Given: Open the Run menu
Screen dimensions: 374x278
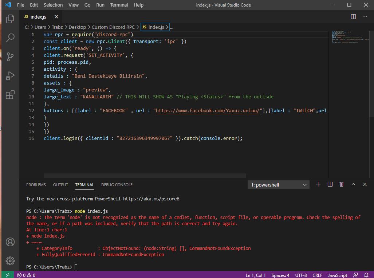Looking at the screenshot, I should point(100,5).
